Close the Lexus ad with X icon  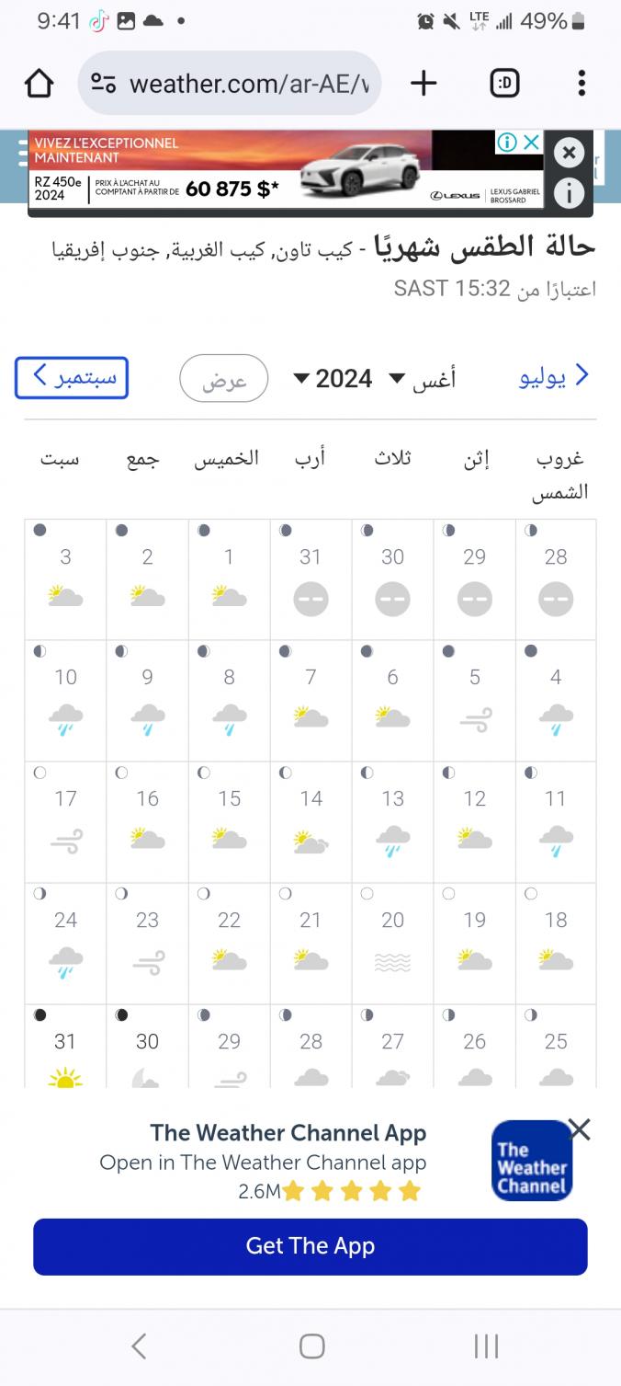(x=570, y=153)
